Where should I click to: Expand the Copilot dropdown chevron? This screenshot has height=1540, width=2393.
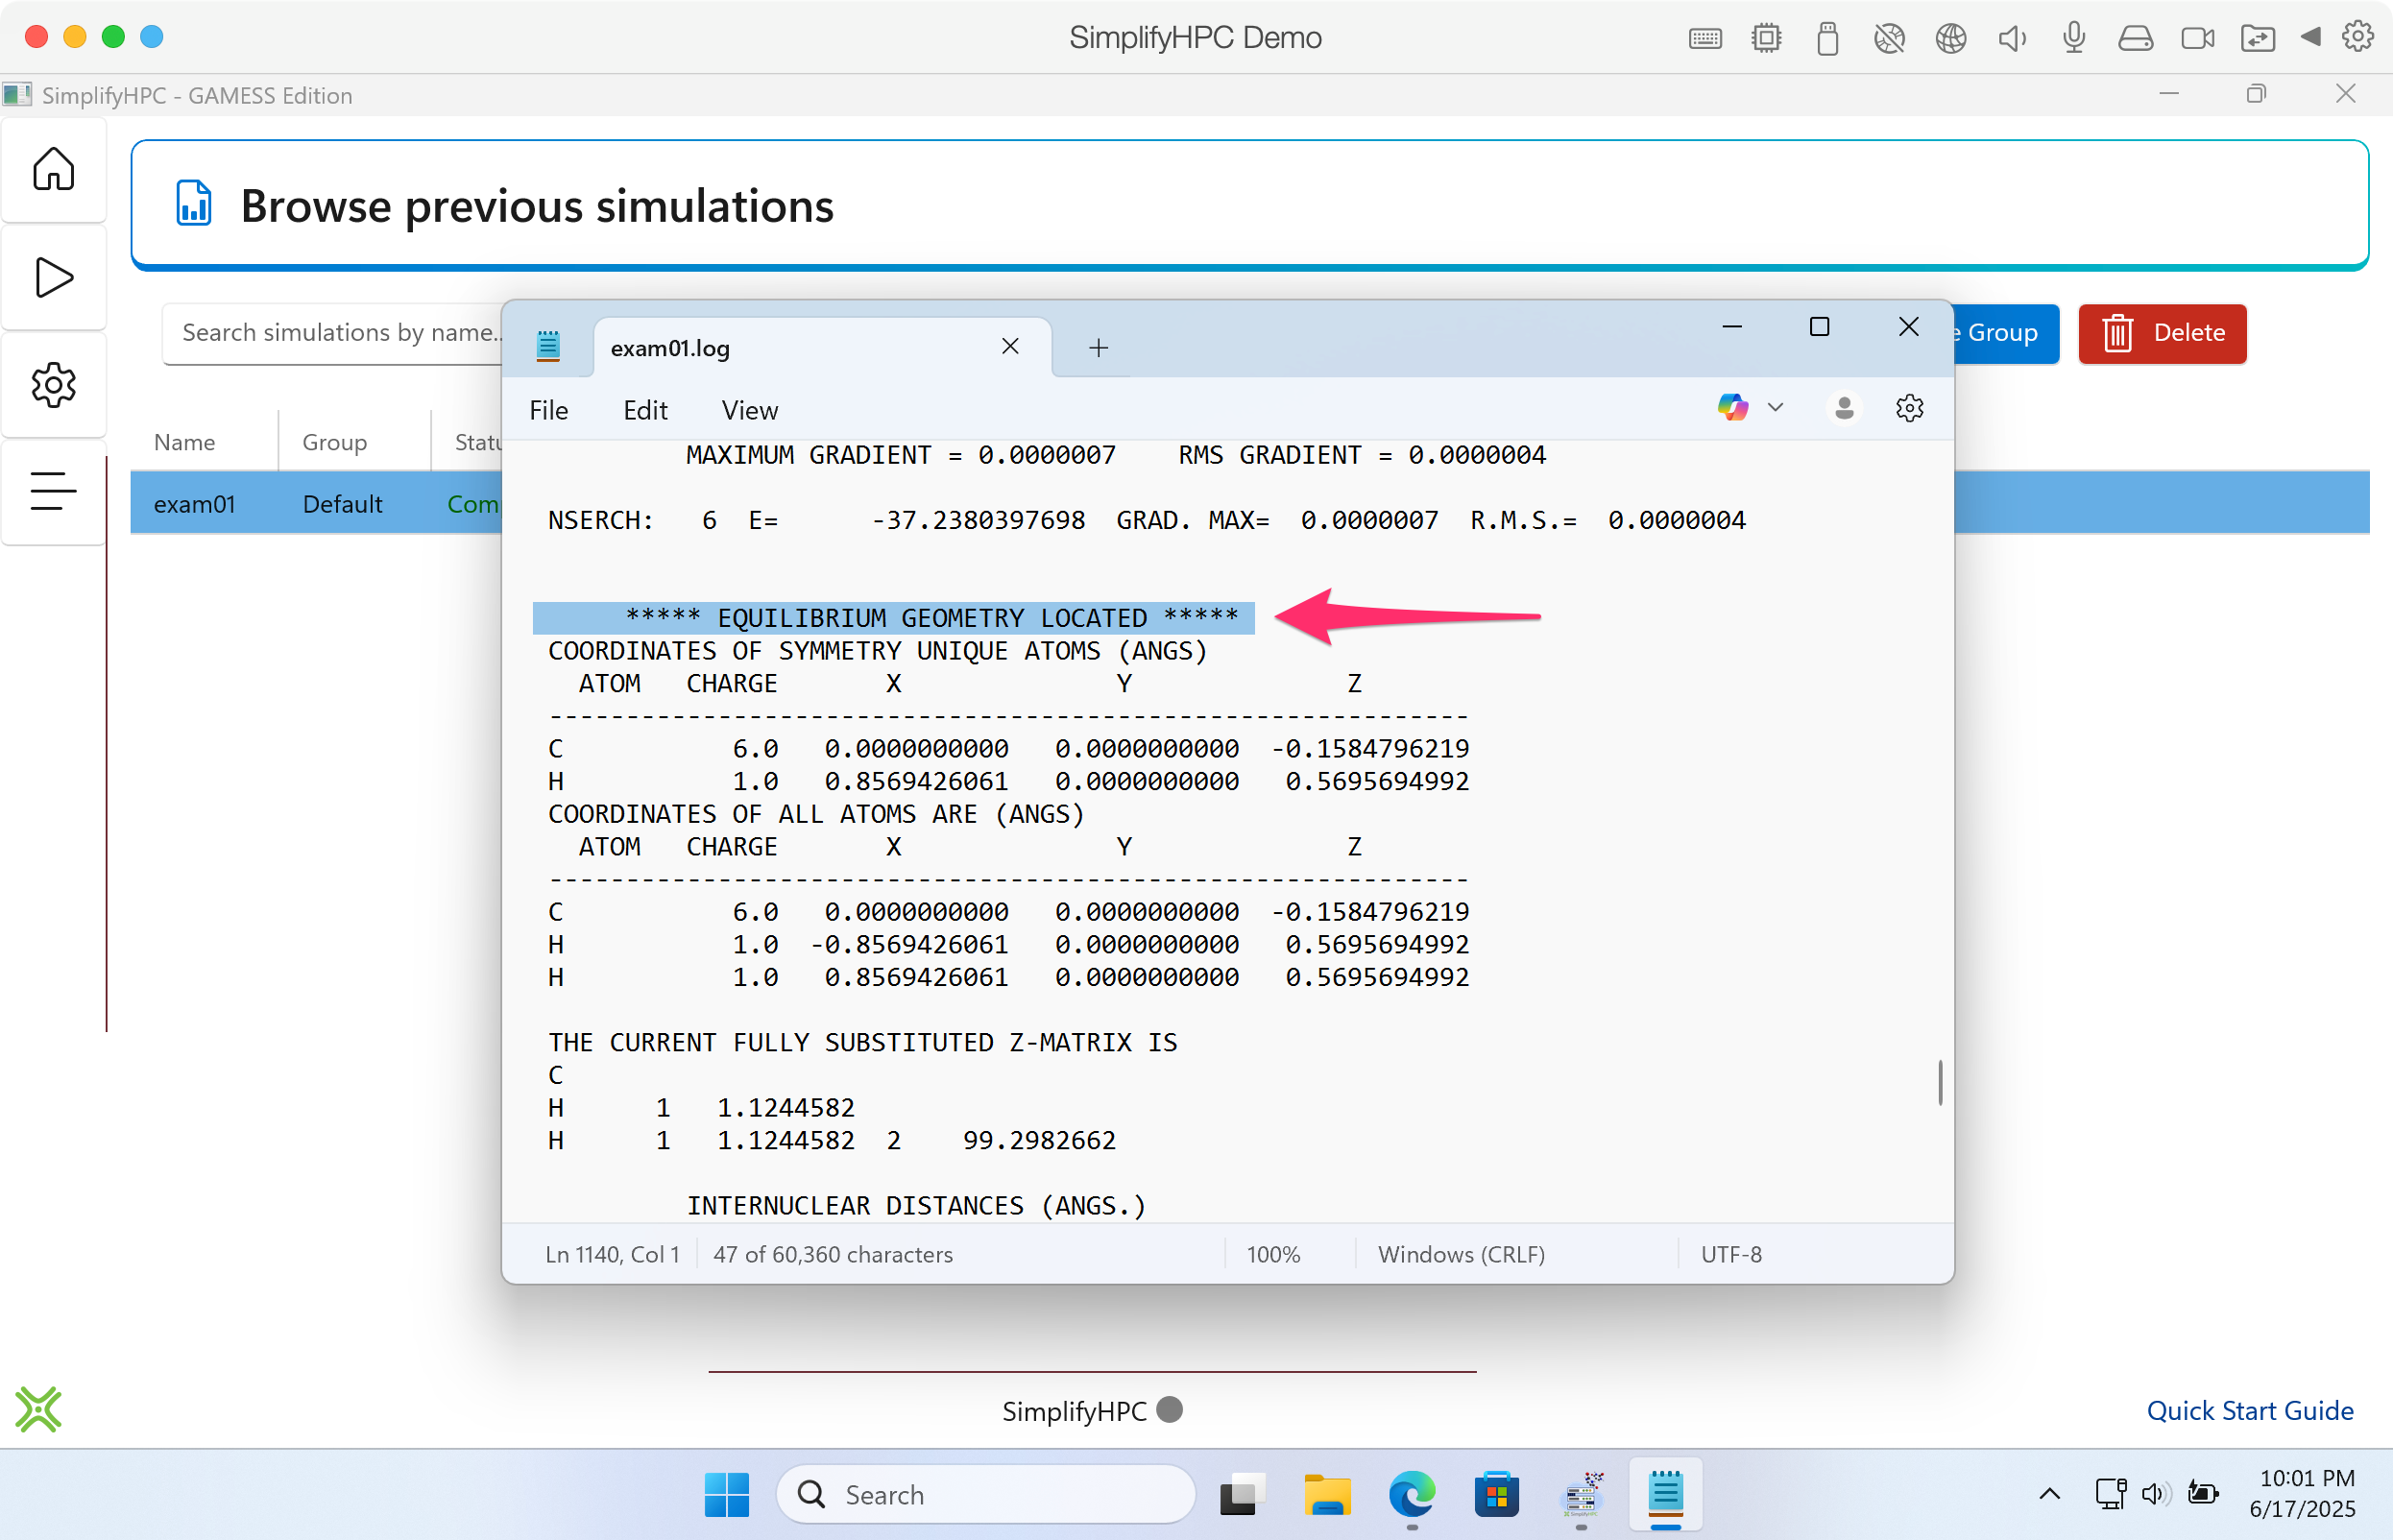coord(1775,408)
